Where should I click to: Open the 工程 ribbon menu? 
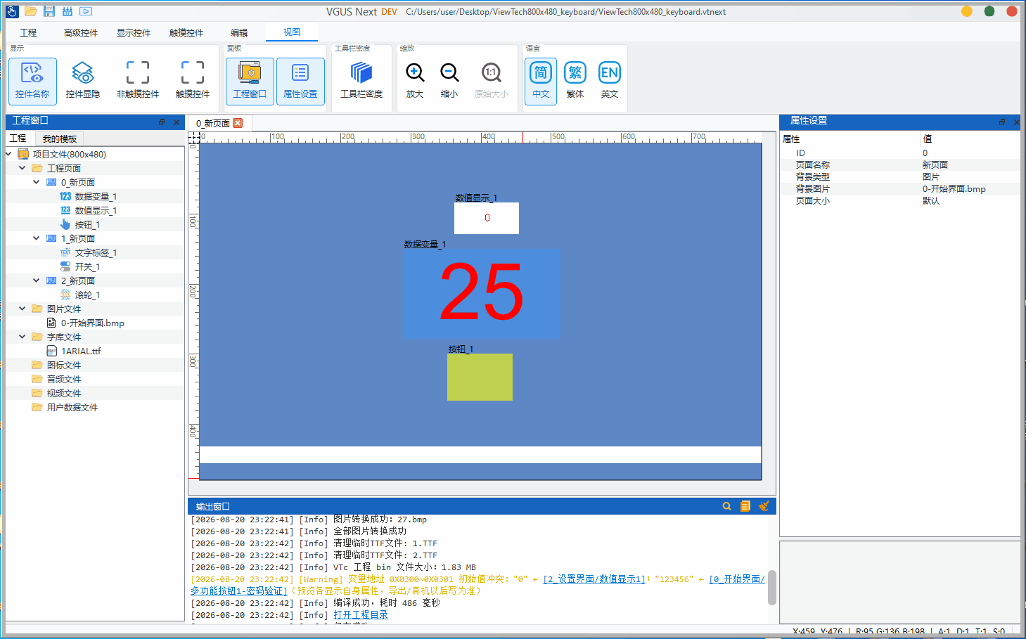click(x=28, y=32)
